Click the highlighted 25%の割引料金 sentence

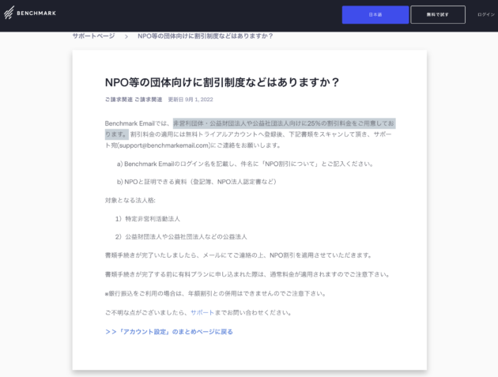pyautogui.click(x=284, y=123)
